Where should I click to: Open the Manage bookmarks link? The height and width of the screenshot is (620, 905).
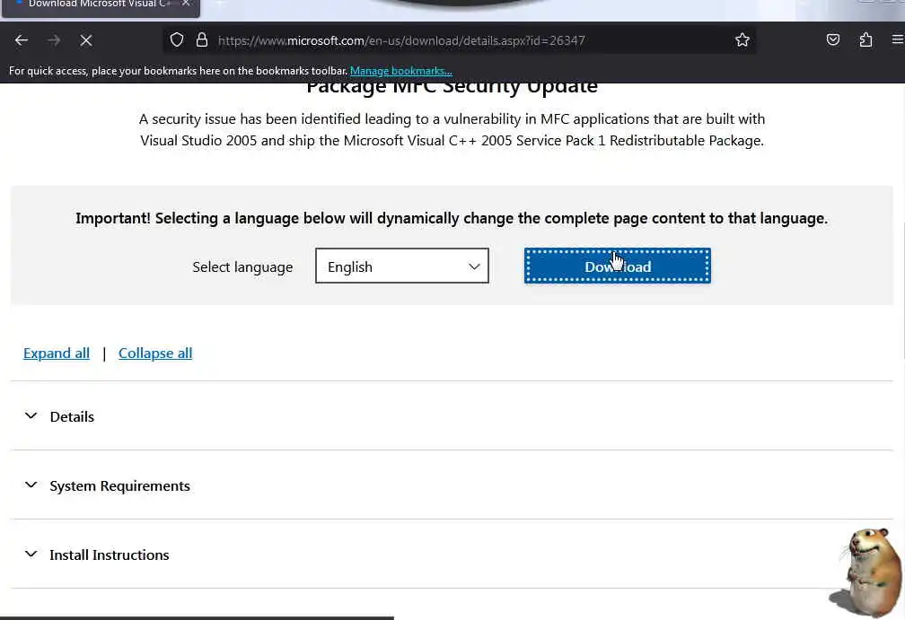click(400, 71)
